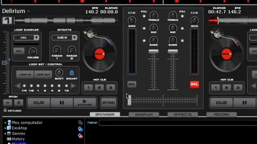Click the loop sampler Volume knob

tap(33, 52)
